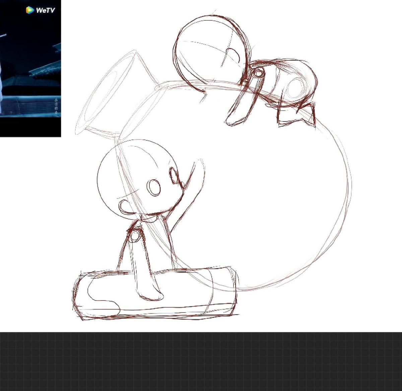The height and width of the screenshot is (391, 402).
Task: Click the vertical Chinese watermark in reference image
Action: 56,107
